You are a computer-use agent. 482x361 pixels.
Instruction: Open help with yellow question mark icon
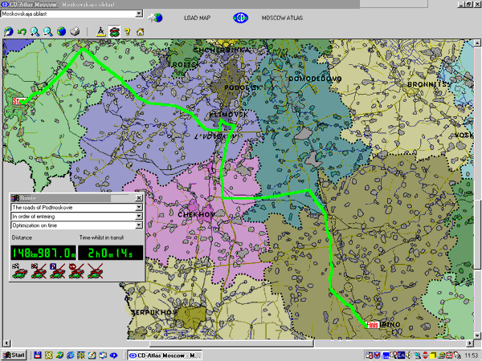click(127, 31)
